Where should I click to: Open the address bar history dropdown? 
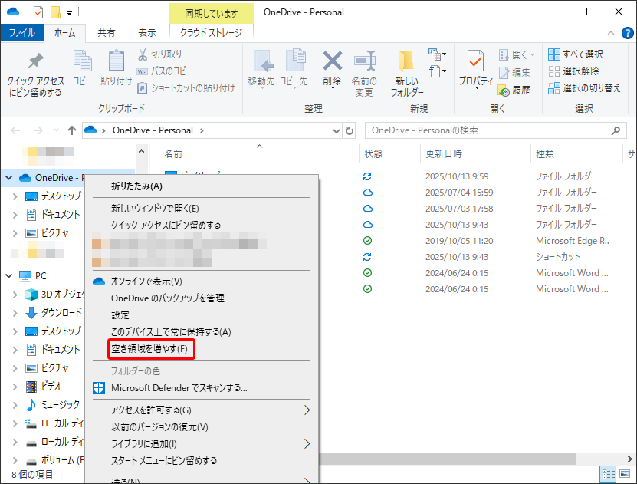(x=337, y=131)
